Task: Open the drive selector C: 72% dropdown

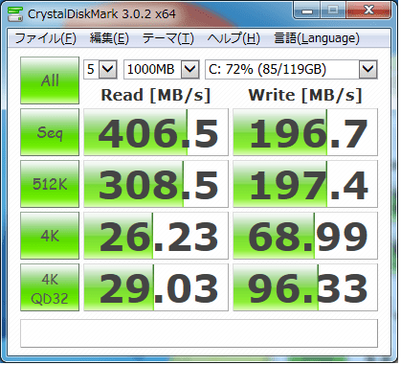Action: pos(291,69)
